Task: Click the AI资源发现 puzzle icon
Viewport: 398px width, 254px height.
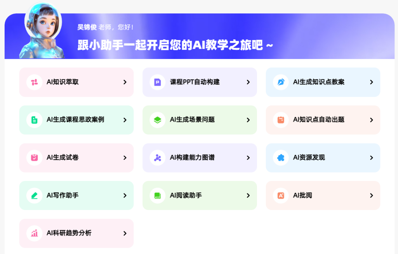Action: (281, 158)
